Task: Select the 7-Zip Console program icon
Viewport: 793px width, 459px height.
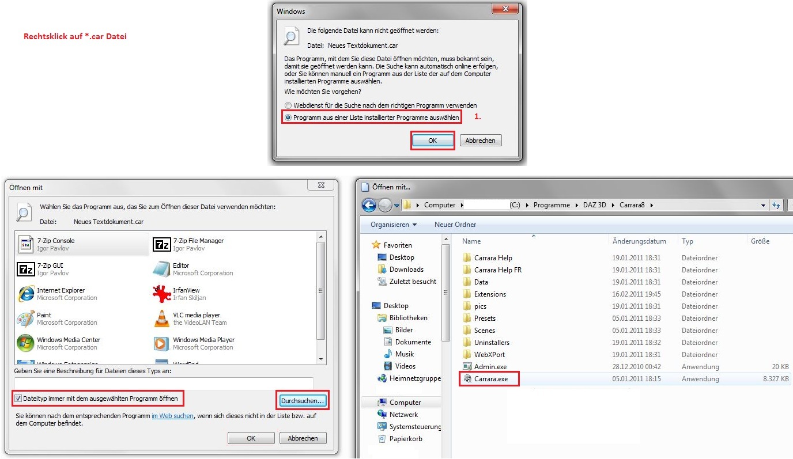Action: coord(26,244)
